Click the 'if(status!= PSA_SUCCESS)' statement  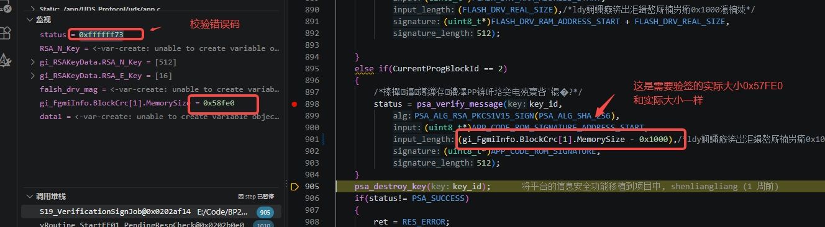412,198
